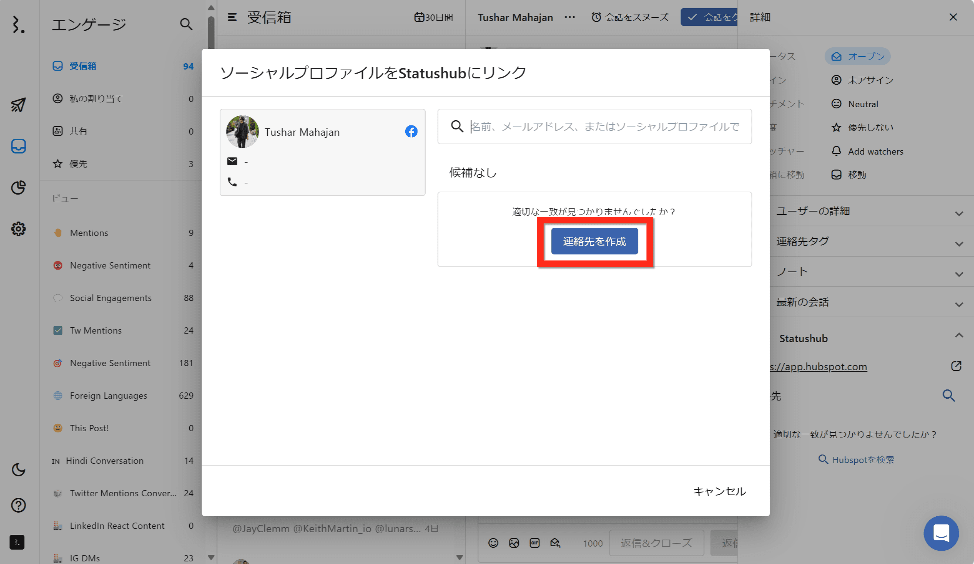The height and width of the screenshot is (564, 974).
Task: Open the Mentions view
Action: coord(89,233)
